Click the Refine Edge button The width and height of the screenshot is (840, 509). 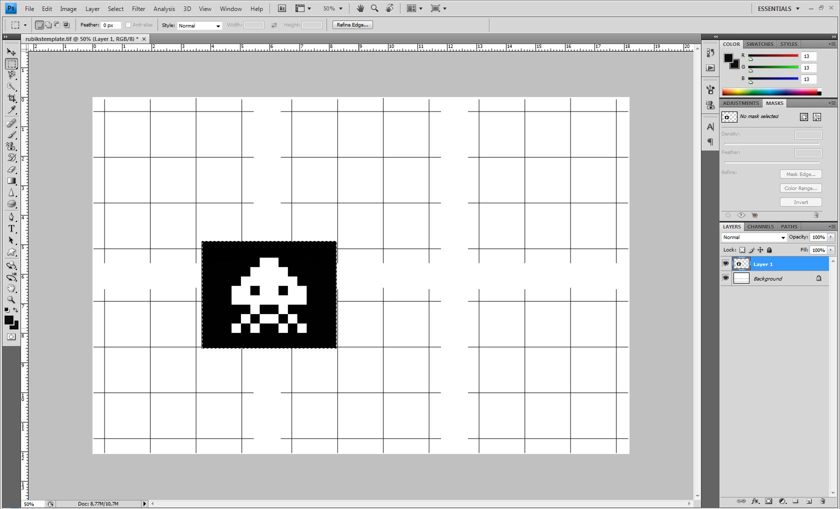click(x=352, y=25)
